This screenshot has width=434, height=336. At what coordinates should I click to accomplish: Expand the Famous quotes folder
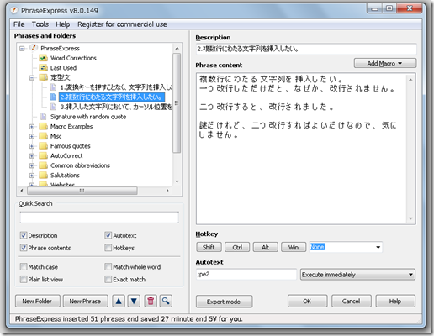click(x=32, y=146)
